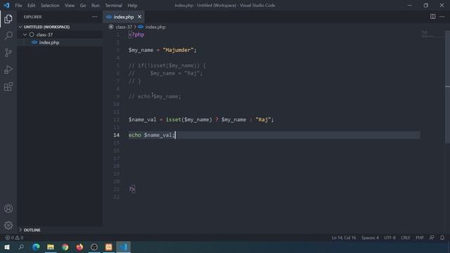Image resolution: width=450 pixels, height=253 pixels.
Task: Click the <?php opening tag
Action: click(136, 34)
